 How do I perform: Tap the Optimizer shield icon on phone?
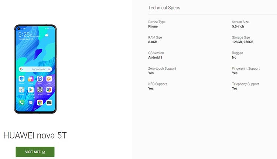pyautogui.click(x=21, y=79)
